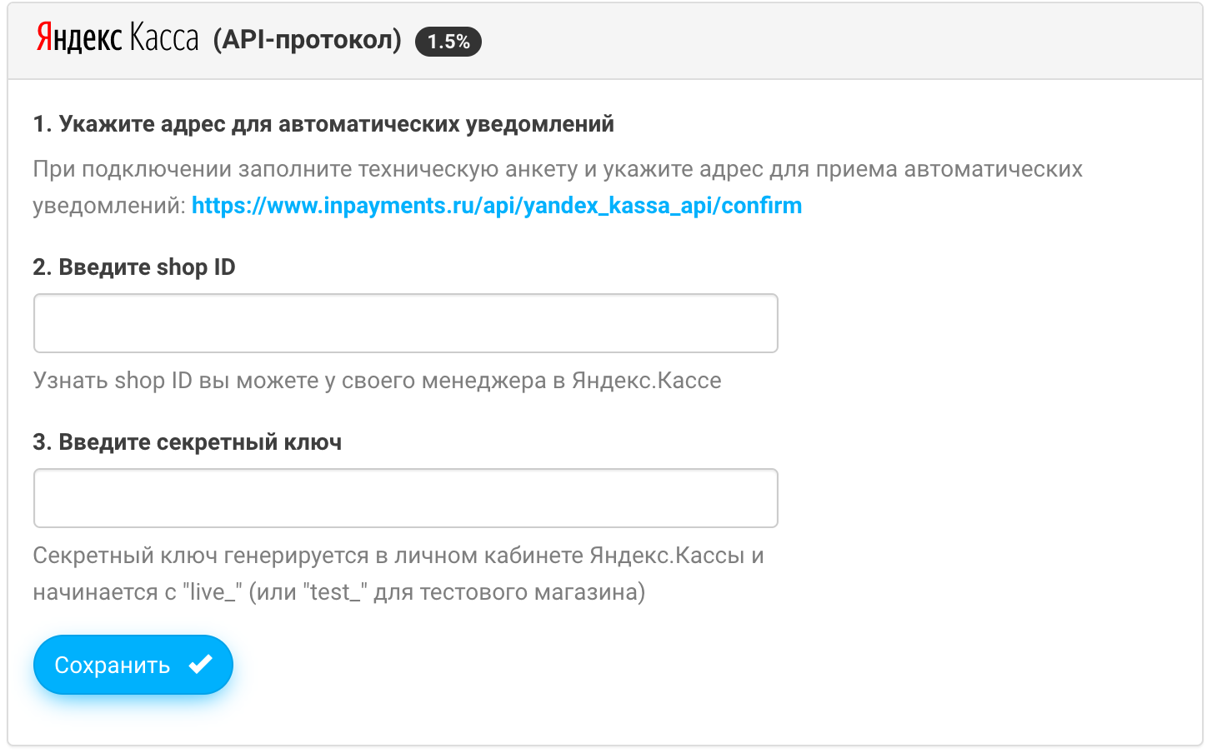Click the 1.5% commission badge

click(x=448, y=42)
